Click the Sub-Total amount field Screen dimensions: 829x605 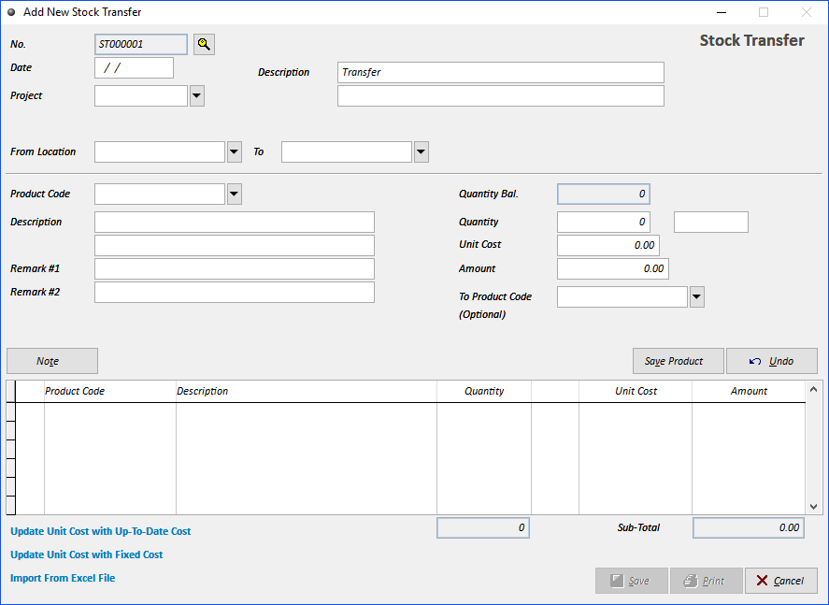coord(749,527)
